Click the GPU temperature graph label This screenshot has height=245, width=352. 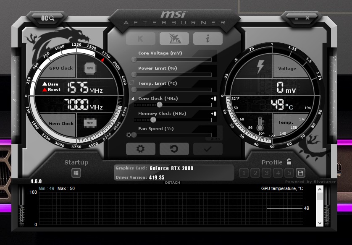coord(282,188)
